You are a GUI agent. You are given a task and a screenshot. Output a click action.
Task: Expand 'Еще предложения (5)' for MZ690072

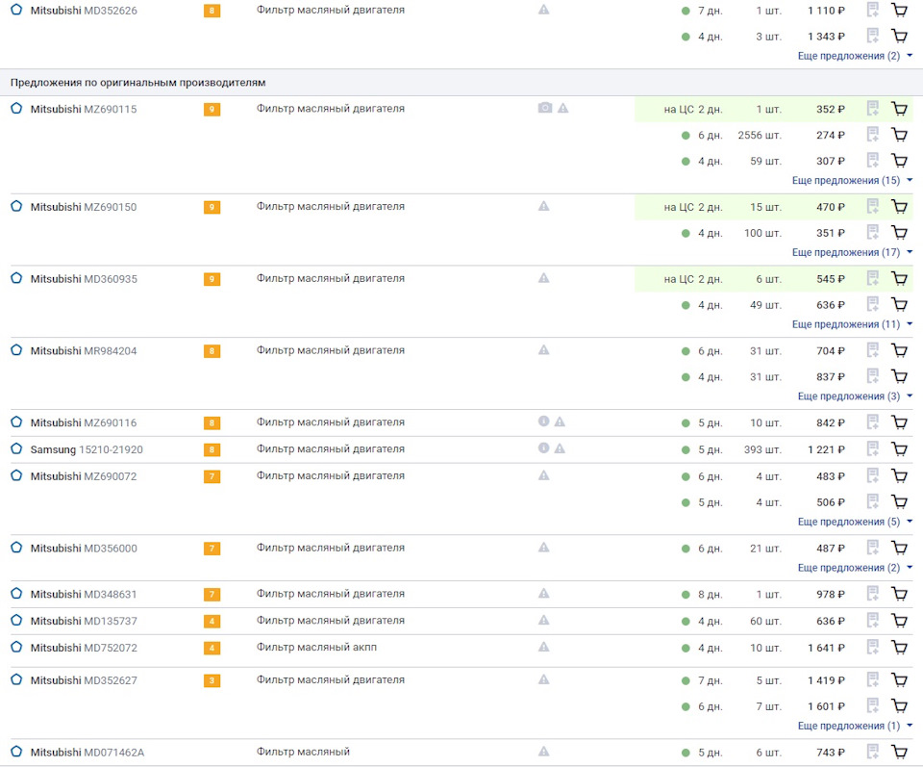coord(855,522)
